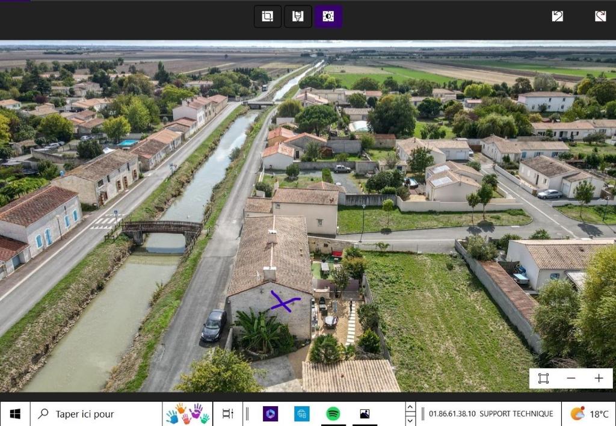This screenshot has width=616, height=426.
Task: Open the purple Clipchamp taskbar icon
Action: [x=270, y=414]
